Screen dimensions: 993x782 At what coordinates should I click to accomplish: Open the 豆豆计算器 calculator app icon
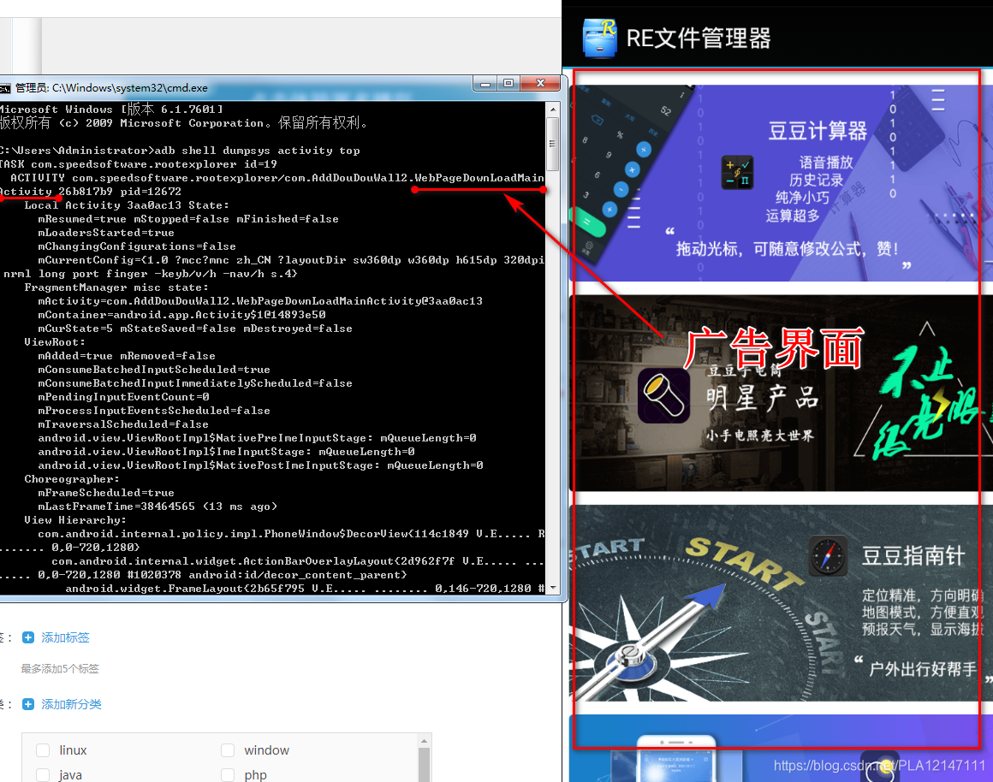pyautogui.click(x=737, y=172)
